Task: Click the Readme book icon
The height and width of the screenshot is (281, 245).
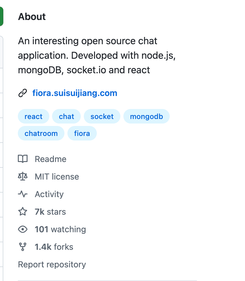Action: [23, 159]
